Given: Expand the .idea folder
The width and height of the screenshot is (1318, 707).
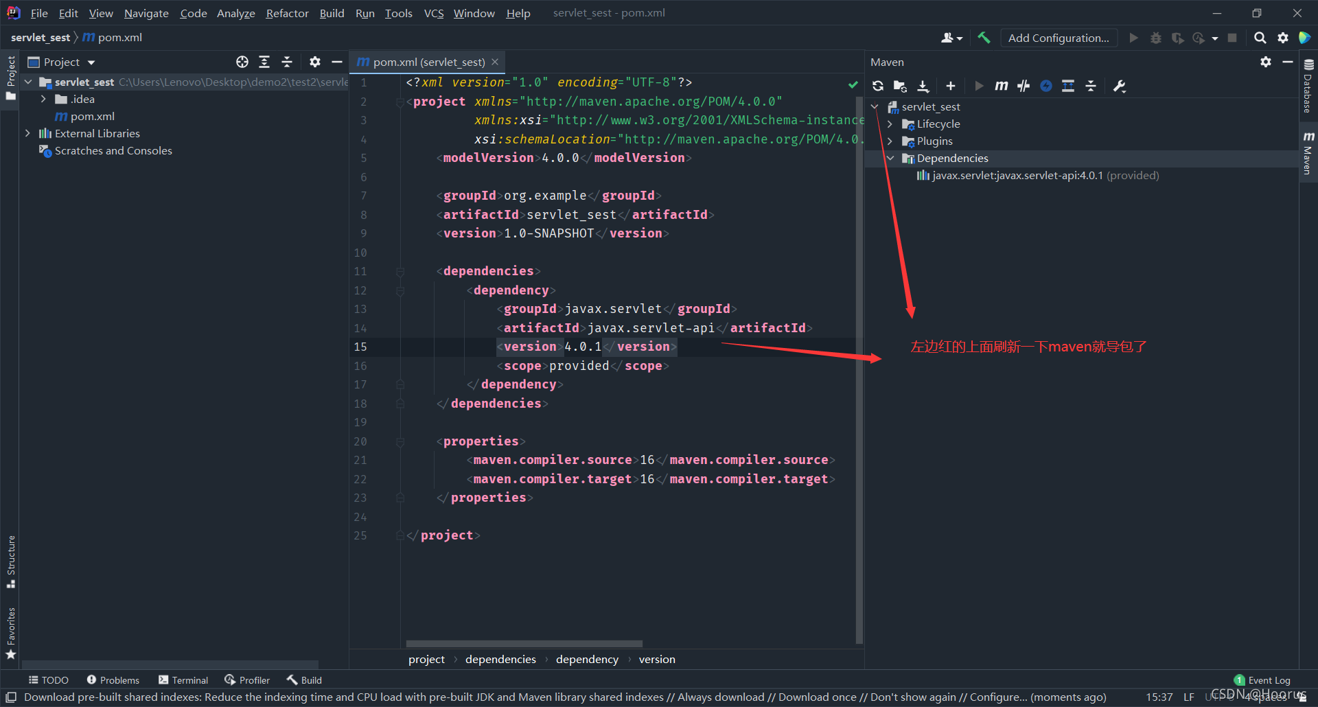Looking at the screenshot, I should [x=43, y=99].
